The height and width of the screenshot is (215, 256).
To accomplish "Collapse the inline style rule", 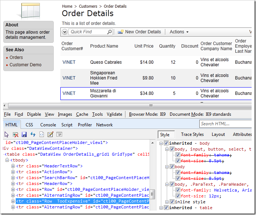I will [167, 202].
